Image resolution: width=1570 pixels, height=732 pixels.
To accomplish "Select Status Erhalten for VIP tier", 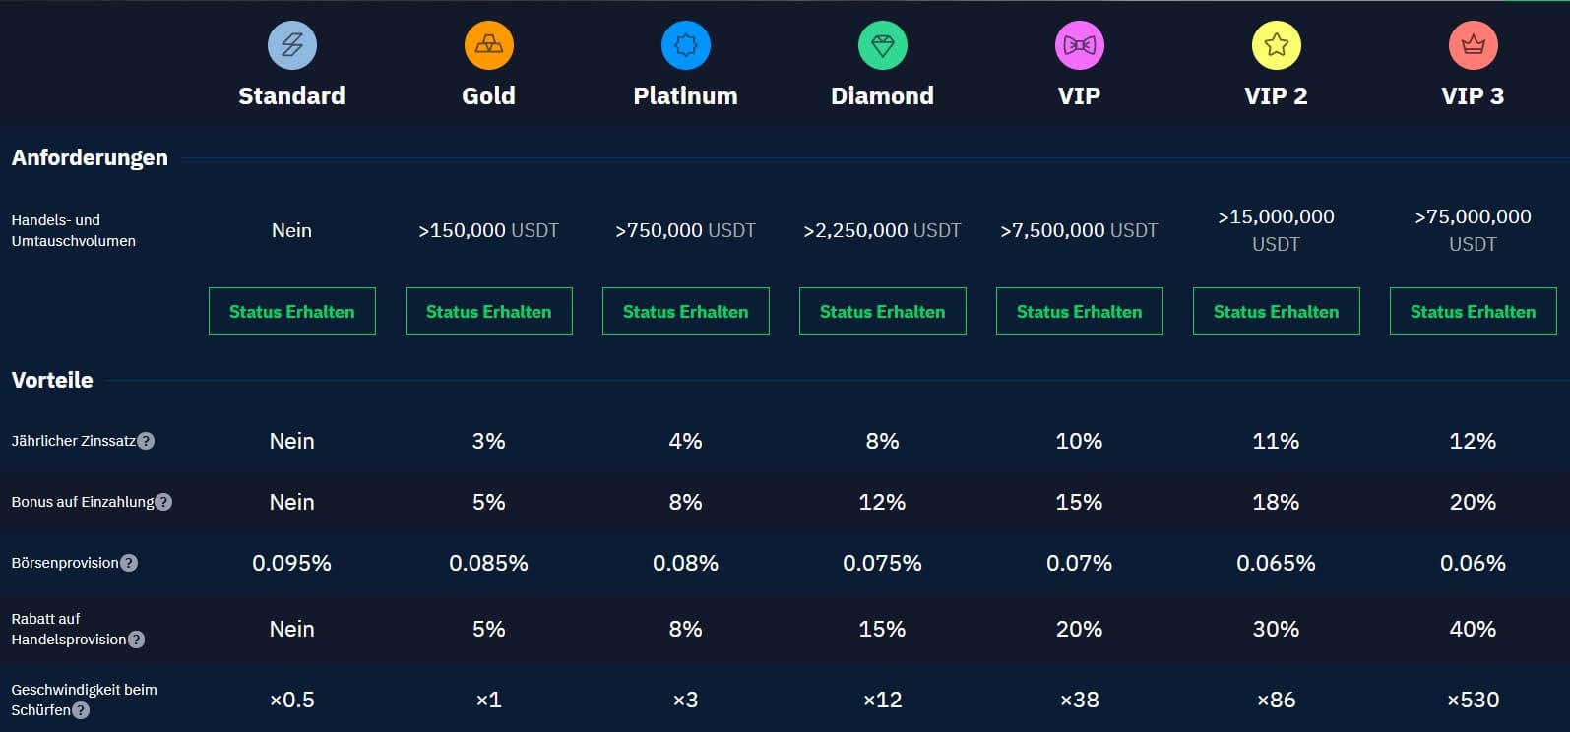I will coord(1079,311).
